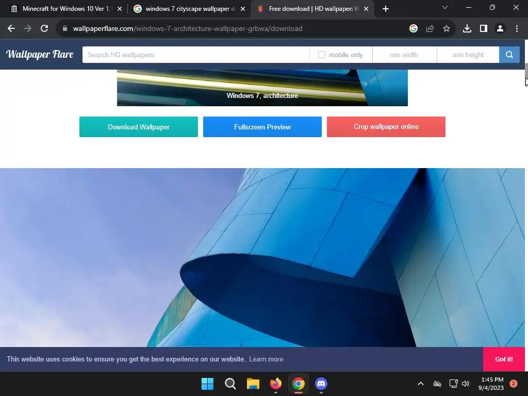Open the tab search dropdown arrow
528x396 pixels.
coord(445,7)
